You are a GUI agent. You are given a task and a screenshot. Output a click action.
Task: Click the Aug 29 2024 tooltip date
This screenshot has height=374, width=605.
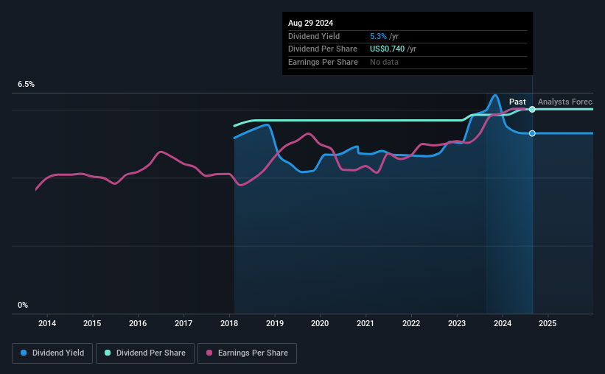(x=310, y=23)
